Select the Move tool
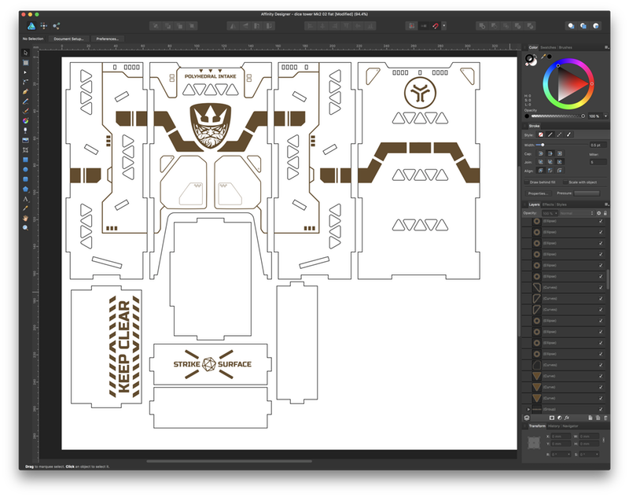 coord(25,53)
